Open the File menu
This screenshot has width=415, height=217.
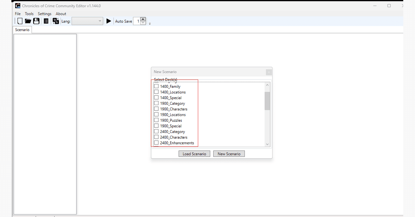click(x=18, y=14)
